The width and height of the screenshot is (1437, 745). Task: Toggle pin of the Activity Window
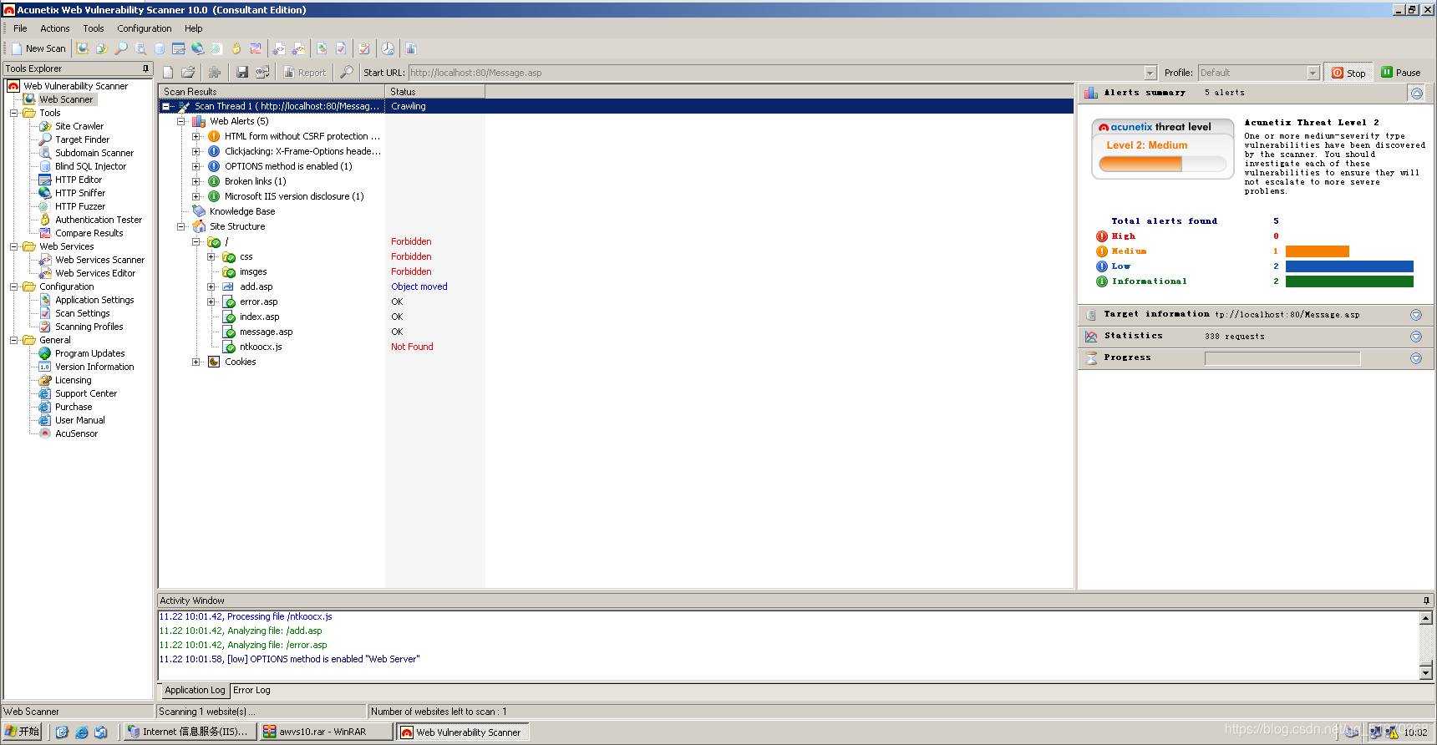click(1426, 601)
